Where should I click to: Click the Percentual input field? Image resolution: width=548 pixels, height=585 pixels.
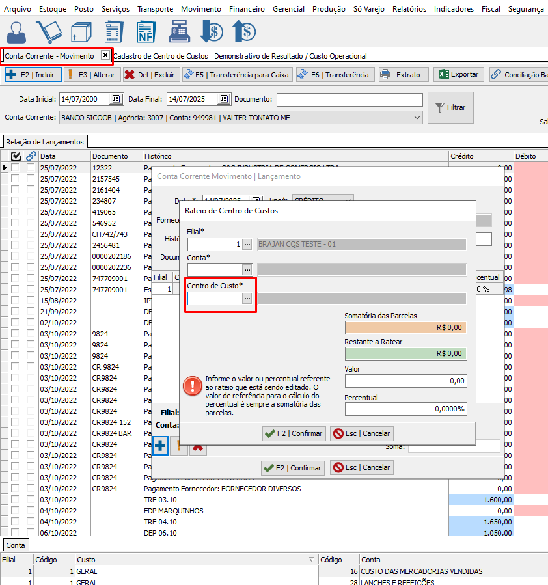tap(405, 409)
